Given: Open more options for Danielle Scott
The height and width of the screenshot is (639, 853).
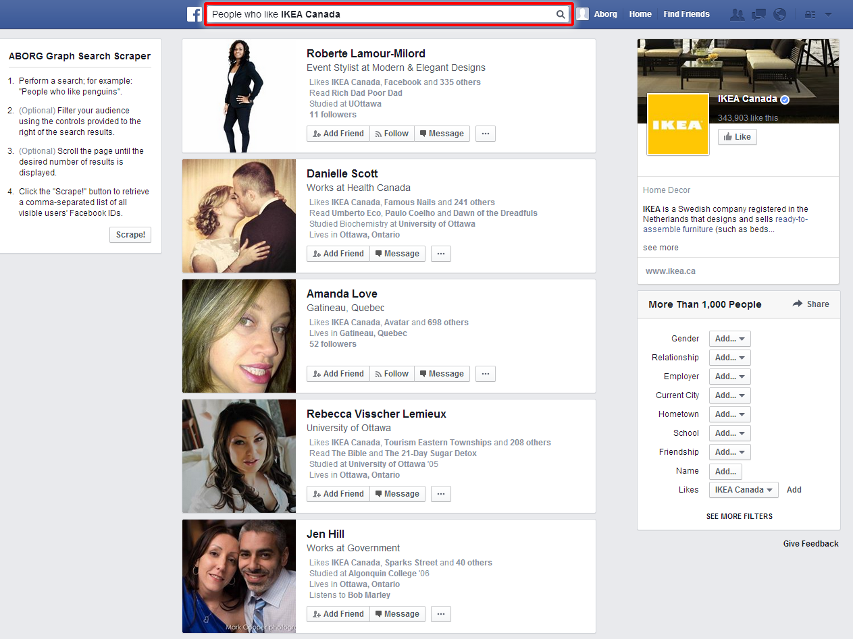Looking at the screenshot, I should 441,254.
